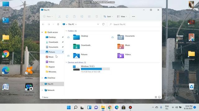
Task: Click the Paste toolbar icon
Action: 74,16
